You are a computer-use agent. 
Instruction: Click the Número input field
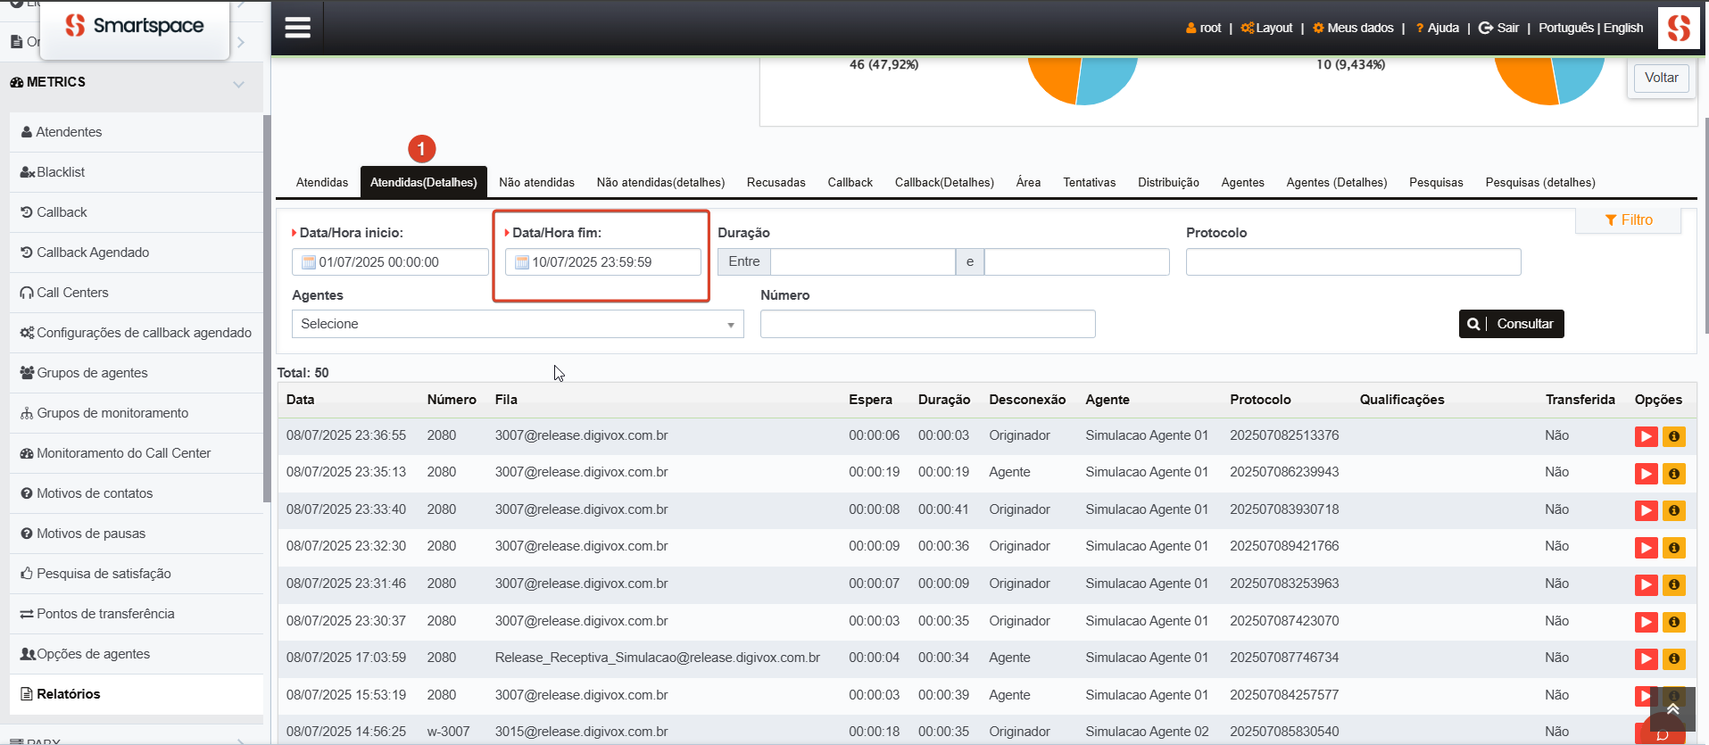(927, 324)
